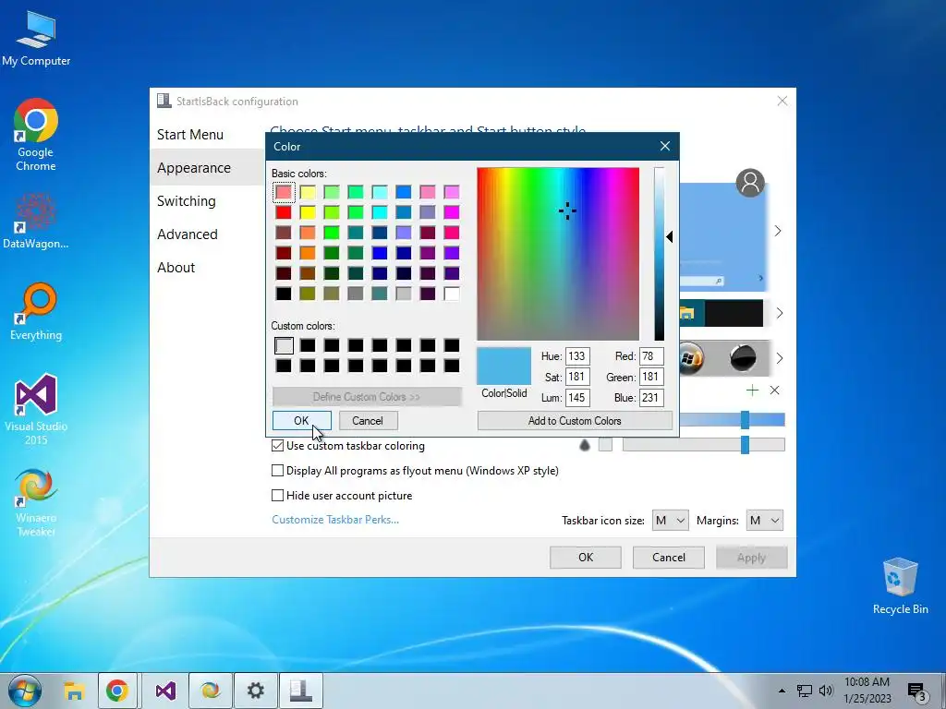Click the upper blue opacity slider handle
Screen dimensions: 946x709
[746, 420]
